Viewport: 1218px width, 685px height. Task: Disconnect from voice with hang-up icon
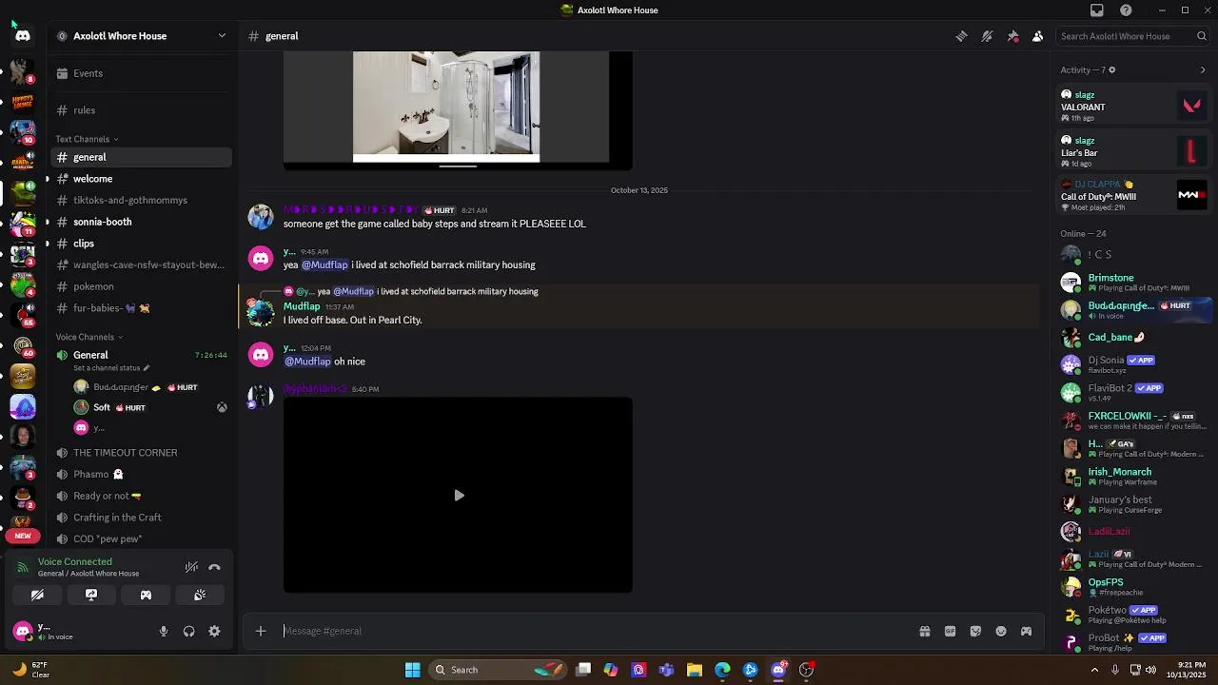tap(215, 567)
